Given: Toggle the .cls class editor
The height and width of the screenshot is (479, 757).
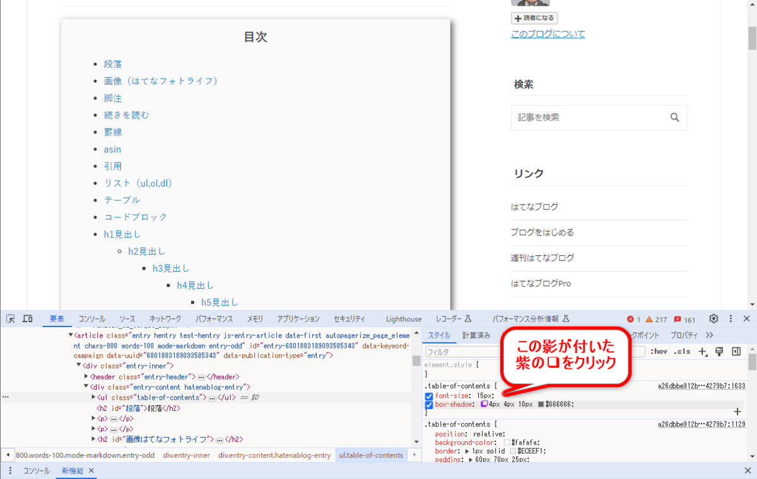Looking at the screenshot, I should pos(682,352).
